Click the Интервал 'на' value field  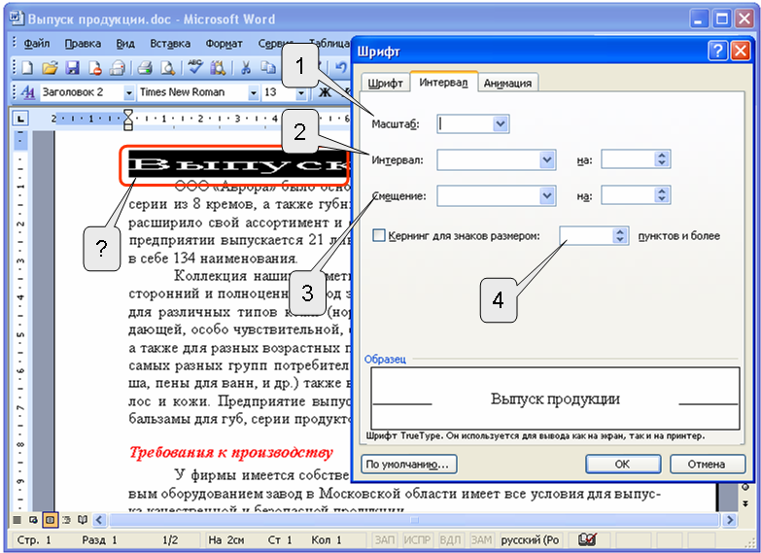click(x=628, y=159)
